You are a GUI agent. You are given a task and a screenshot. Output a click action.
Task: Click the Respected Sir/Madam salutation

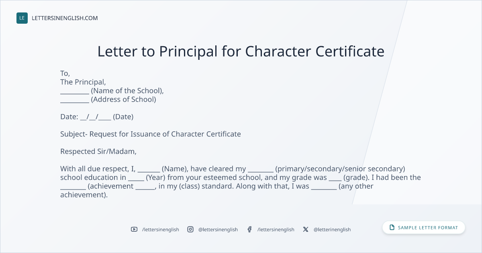[x=98, y=151]
